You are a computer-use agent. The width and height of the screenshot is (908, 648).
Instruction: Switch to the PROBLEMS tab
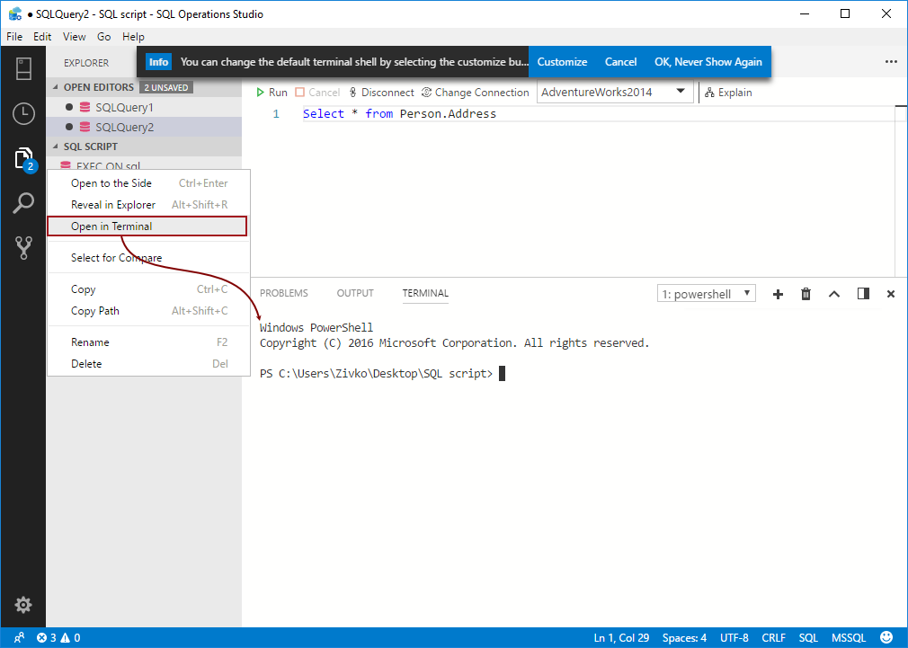pos(284,293)
